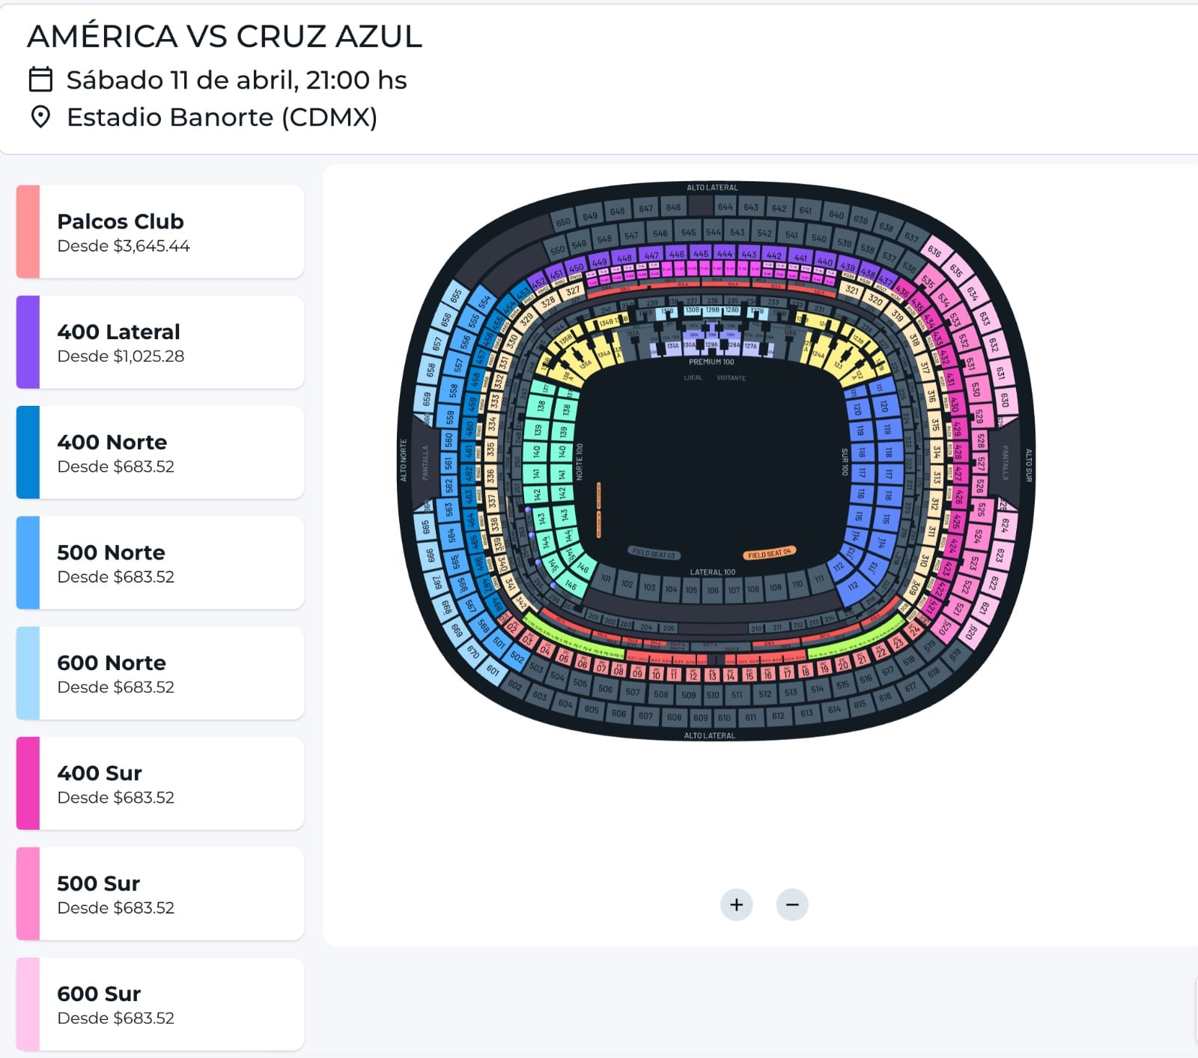Click the salmon color swatch for Palcos Club

(x=28, y=232)
